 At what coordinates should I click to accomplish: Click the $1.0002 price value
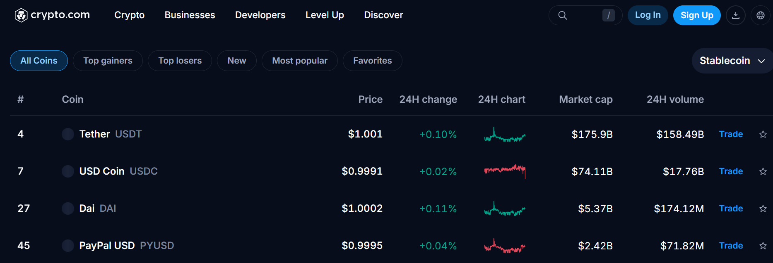[362, 209]
